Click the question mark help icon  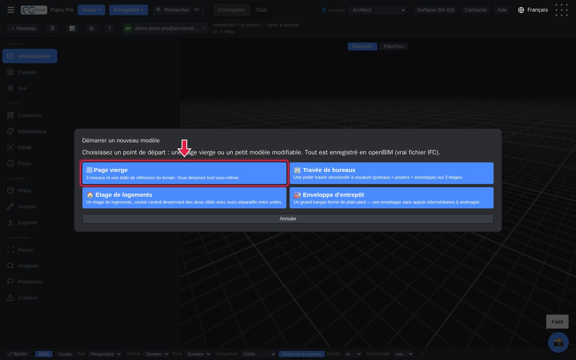pyautogui.click(x=110, y=28)
